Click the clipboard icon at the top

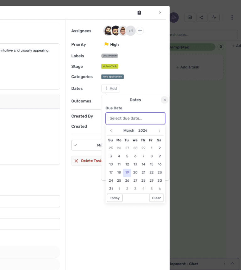[139, 13]
